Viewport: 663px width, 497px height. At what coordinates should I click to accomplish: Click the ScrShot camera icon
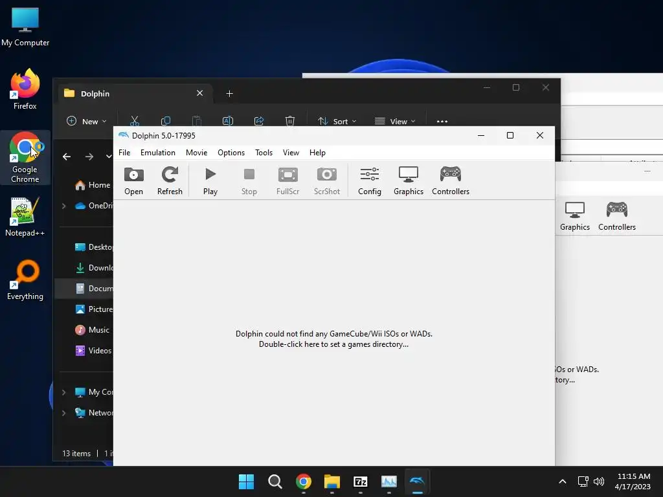(x=327, y=181)
